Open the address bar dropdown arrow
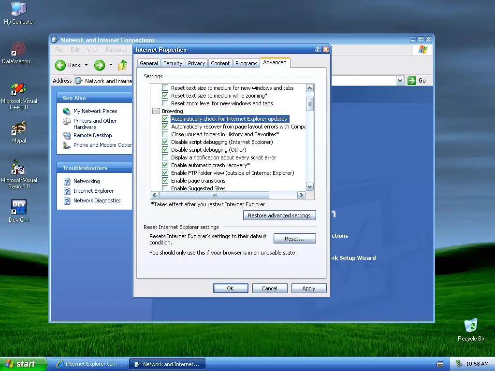Viewport: 495px width, 371px height. (x=400, y=81)
